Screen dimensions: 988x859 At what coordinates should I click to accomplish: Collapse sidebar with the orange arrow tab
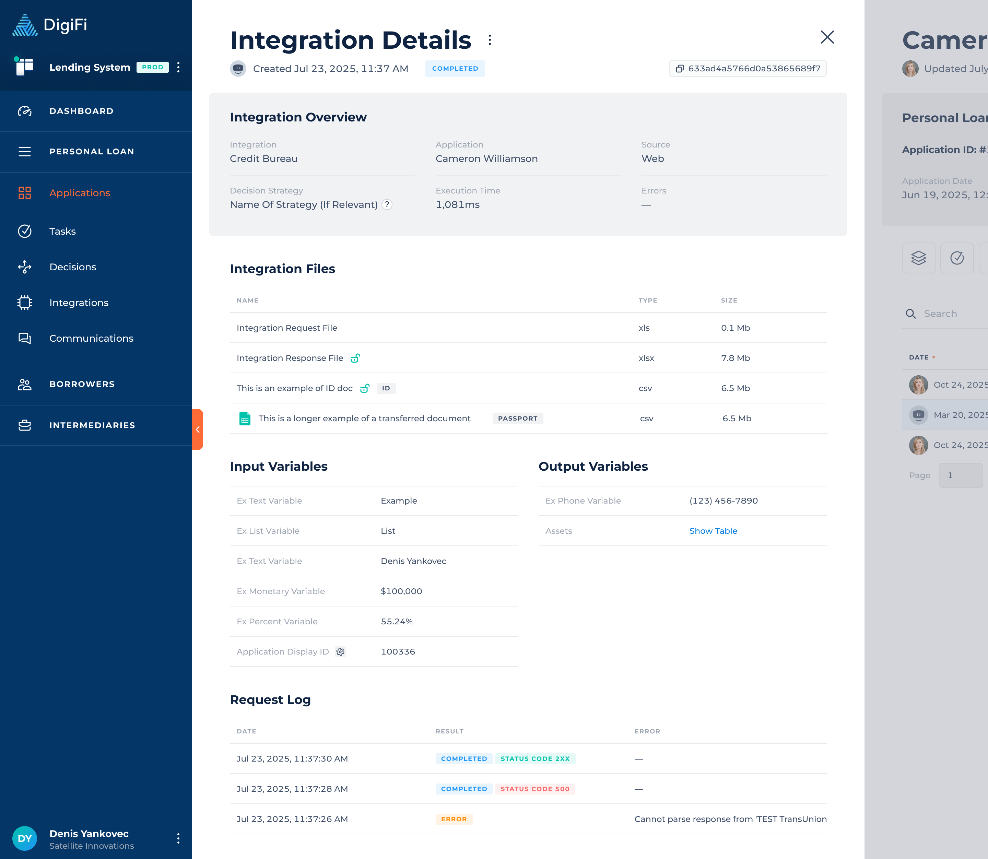coord(198,429)
